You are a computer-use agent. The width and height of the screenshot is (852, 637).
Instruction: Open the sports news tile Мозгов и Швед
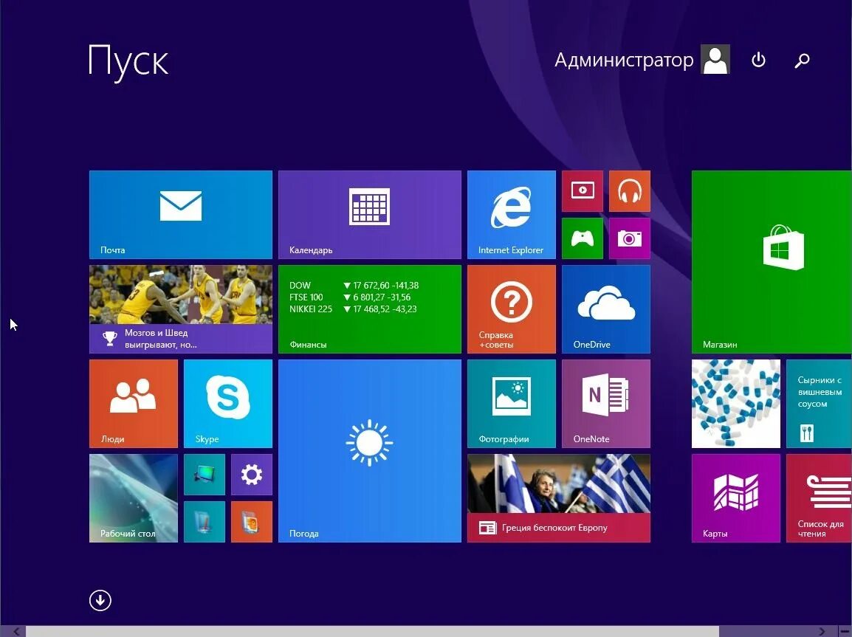180,309
